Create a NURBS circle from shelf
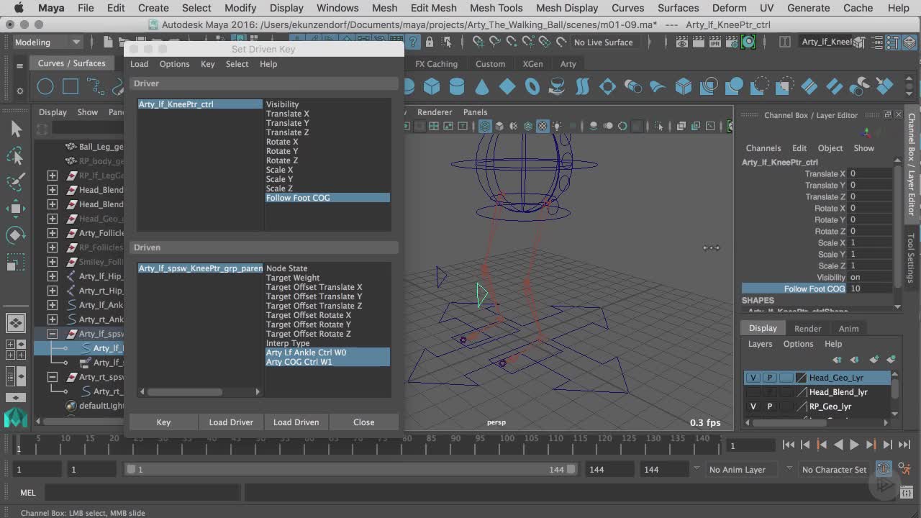The width and height of the screenshot is (921, 518). click(45, 87)
